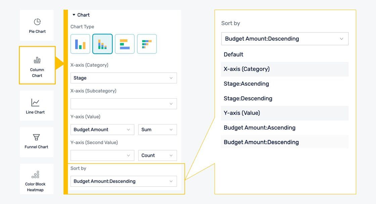
Task: Select the stacked column chart type
Action: pos(102,44)
